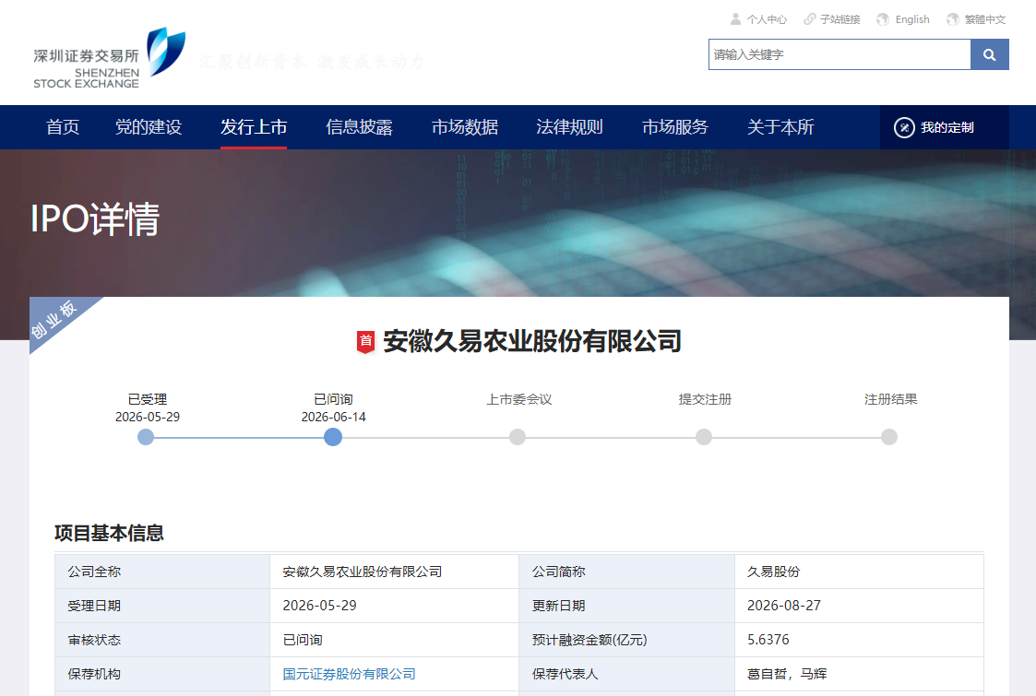Click the Shenzhen Stock Exchange logo

[110, 58]
